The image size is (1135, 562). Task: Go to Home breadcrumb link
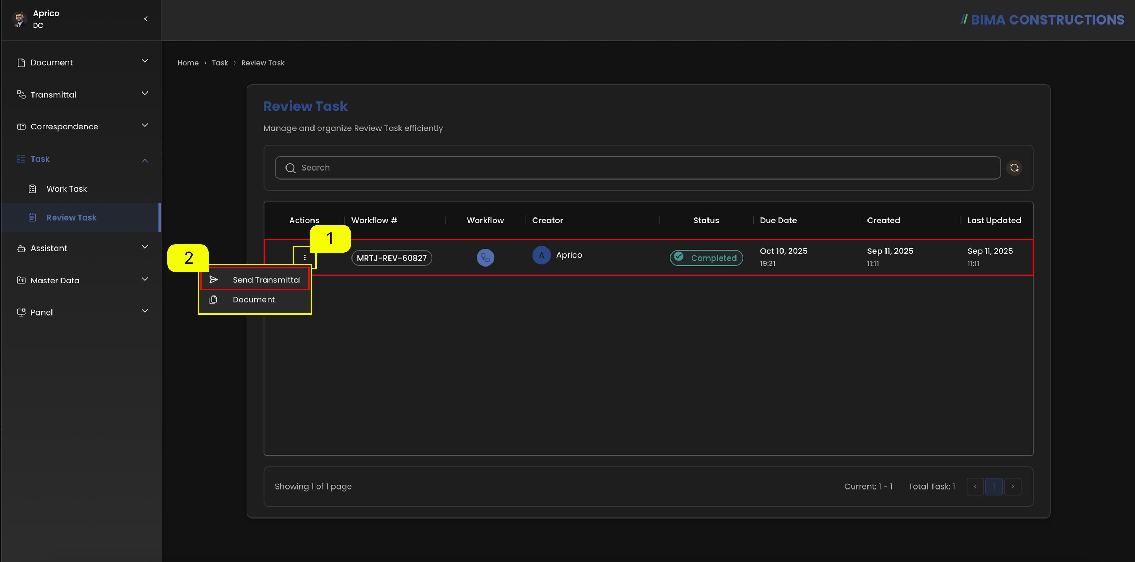tap(188, 63)
